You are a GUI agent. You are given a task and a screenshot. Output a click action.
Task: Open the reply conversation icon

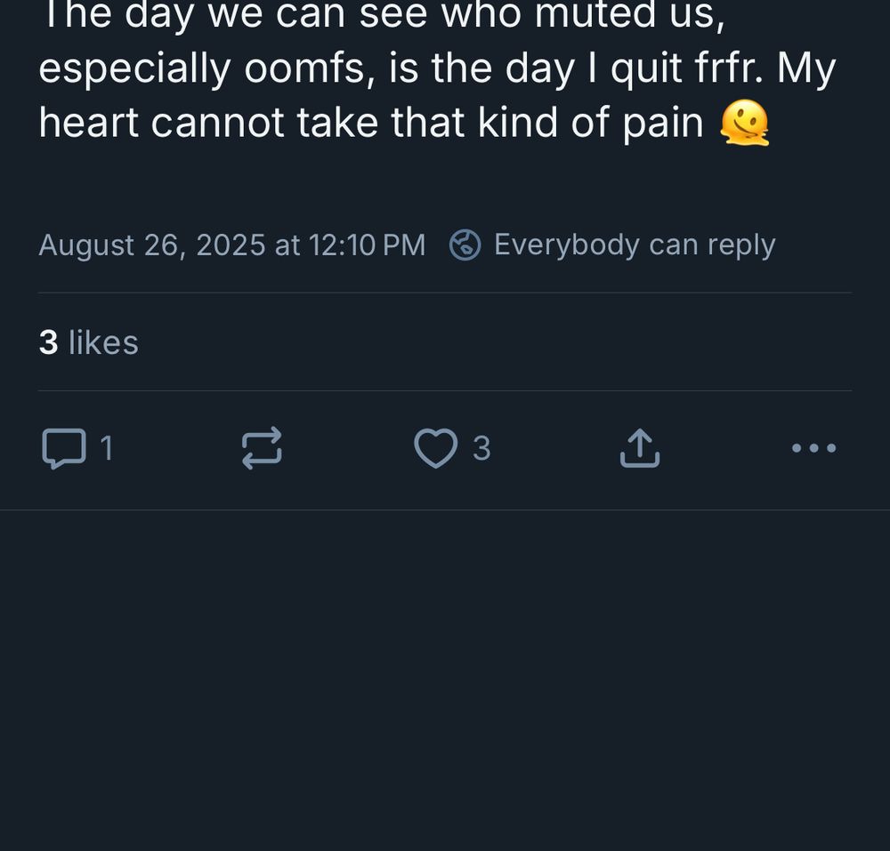point(64,448)
